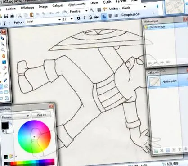Image resolution: width=188 pixels, height=166 pixels.
Task: Open the Text tool chooser dropdown arrow
Action: [9, 23]
